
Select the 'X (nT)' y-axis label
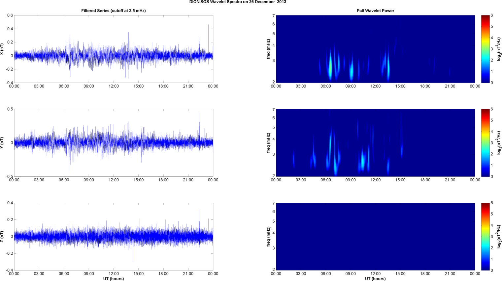tap(2, 49)
